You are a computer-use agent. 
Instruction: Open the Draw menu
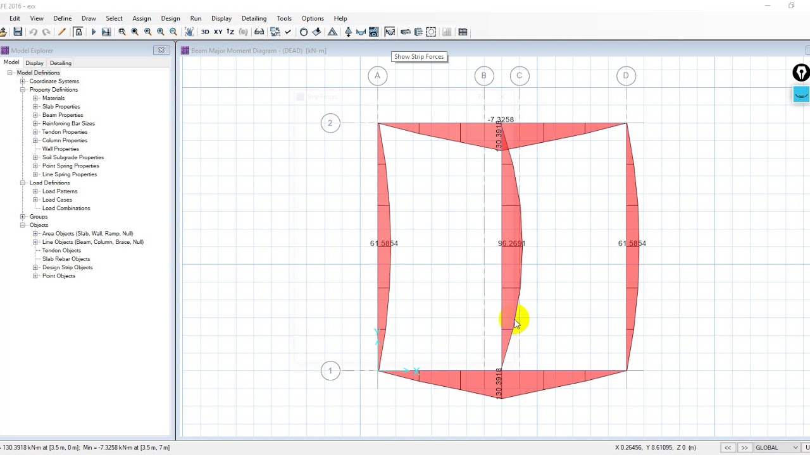[x=89, y=18]
